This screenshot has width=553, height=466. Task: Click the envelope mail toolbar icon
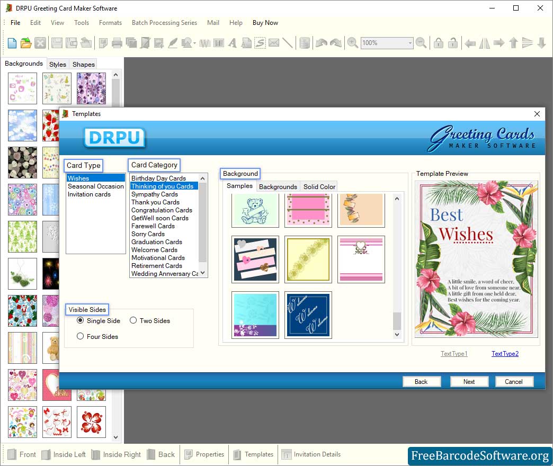point(274,43)
